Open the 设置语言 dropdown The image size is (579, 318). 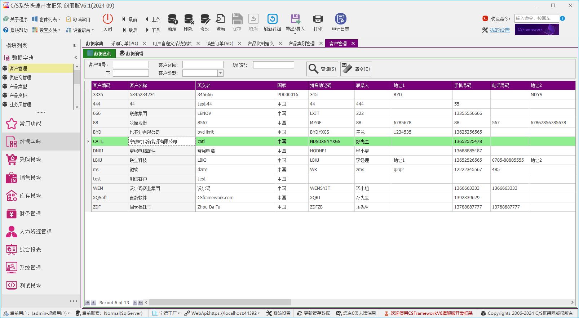(x=80, y=30)
